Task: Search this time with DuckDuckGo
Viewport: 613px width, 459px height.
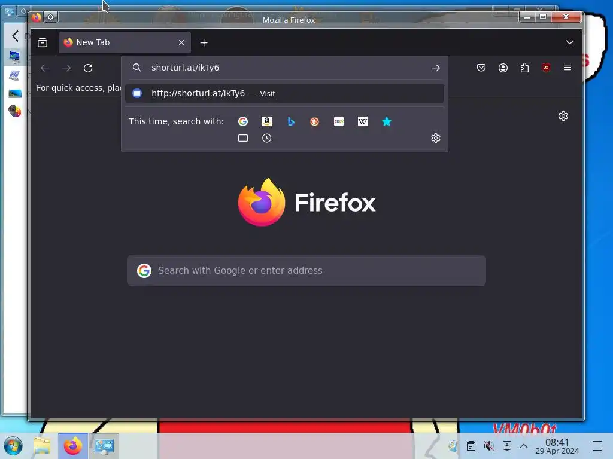Action: pyautogui.click(x=315, y=121)
